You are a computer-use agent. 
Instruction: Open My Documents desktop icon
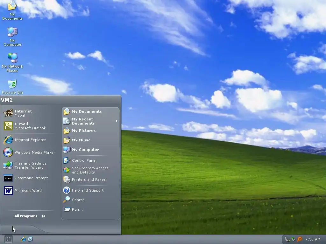pos(12,10)
